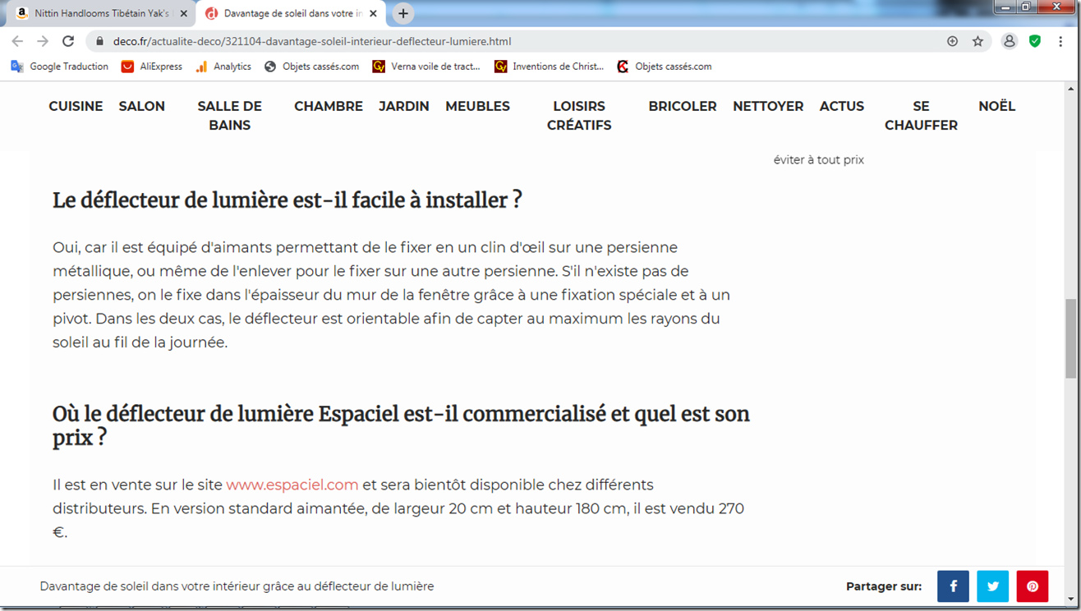The image size is (1081, 611).
Task: Click the browser forward arrow
Action: (43, 41)
